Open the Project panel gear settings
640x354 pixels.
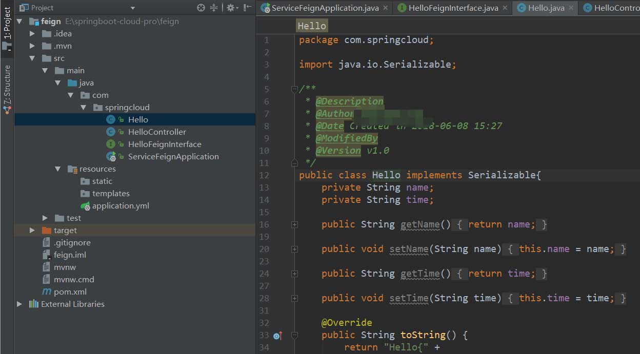tap(230, 8)
